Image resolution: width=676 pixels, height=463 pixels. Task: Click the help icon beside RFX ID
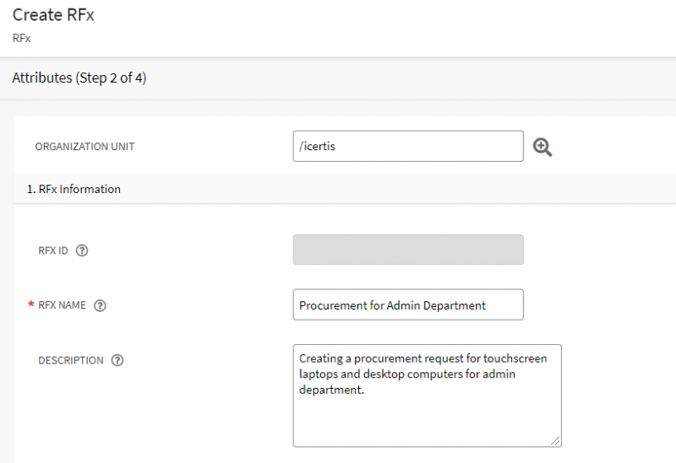click(82, 250)
